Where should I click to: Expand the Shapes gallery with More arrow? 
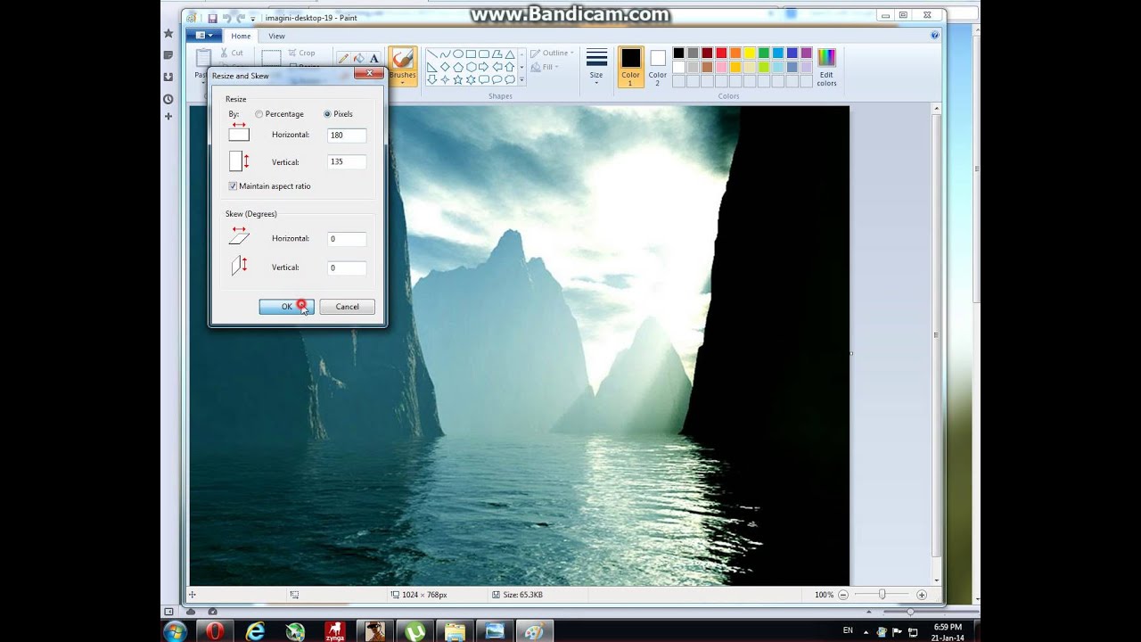pyautogui.click(x=521, y=80)
